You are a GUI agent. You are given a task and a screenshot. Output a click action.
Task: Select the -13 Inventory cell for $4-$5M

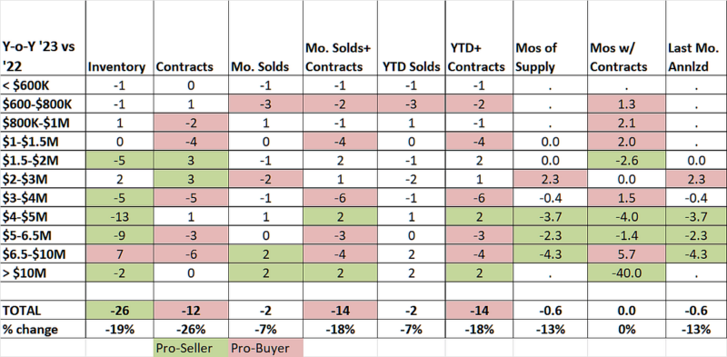(x=119, y=216)
